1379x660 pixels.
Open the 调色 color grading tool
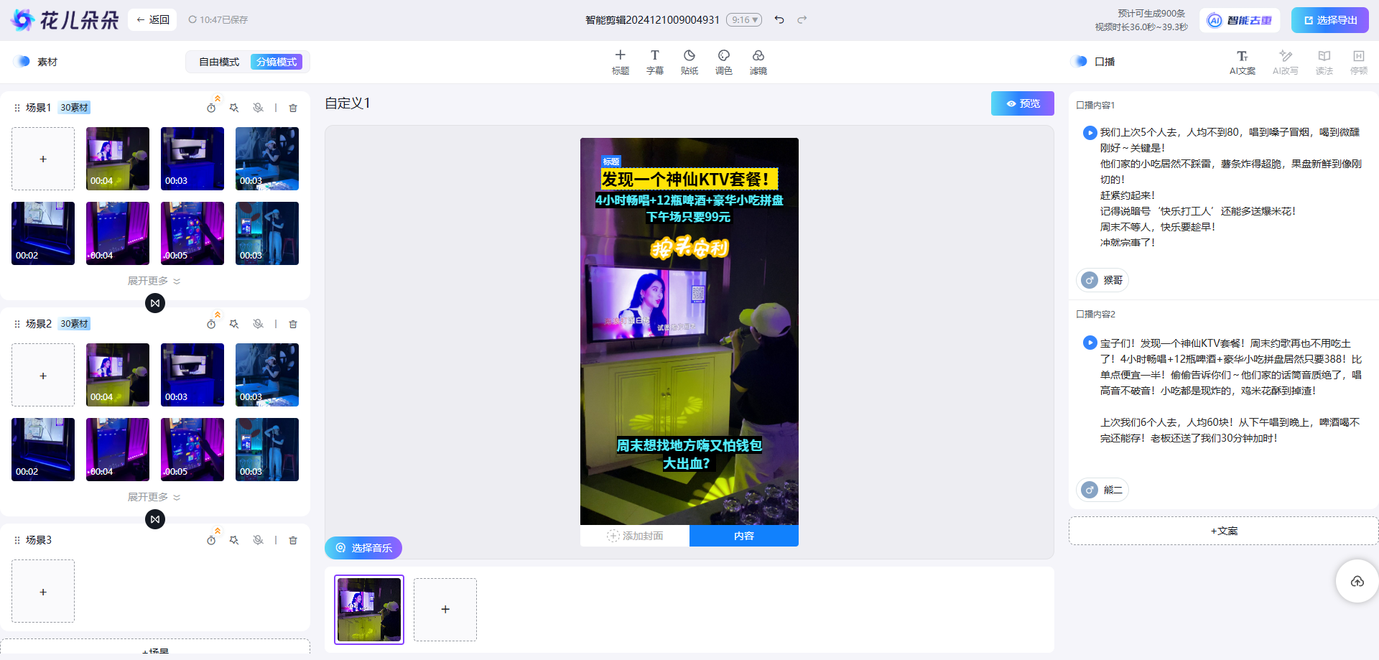[723, 61]
